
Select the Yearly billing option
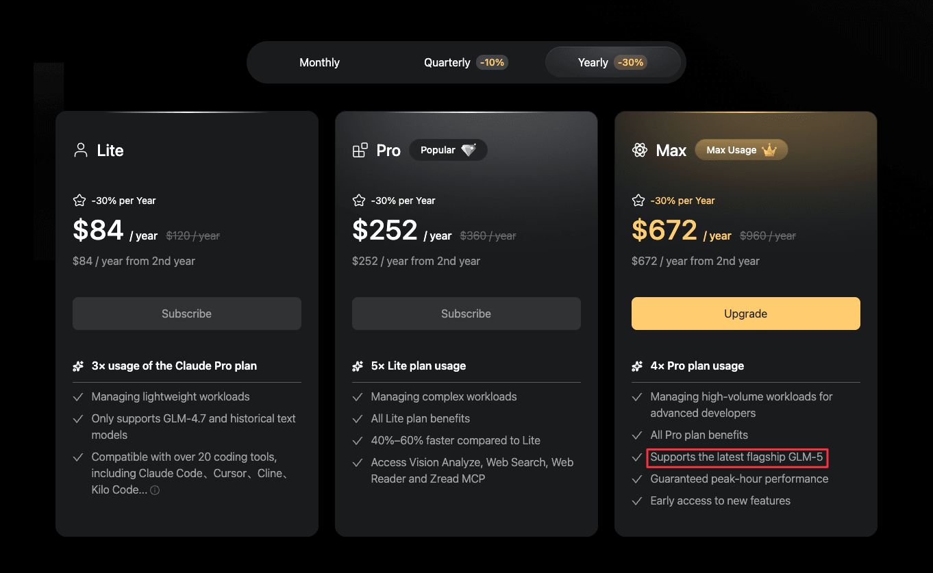coord(593,62)
